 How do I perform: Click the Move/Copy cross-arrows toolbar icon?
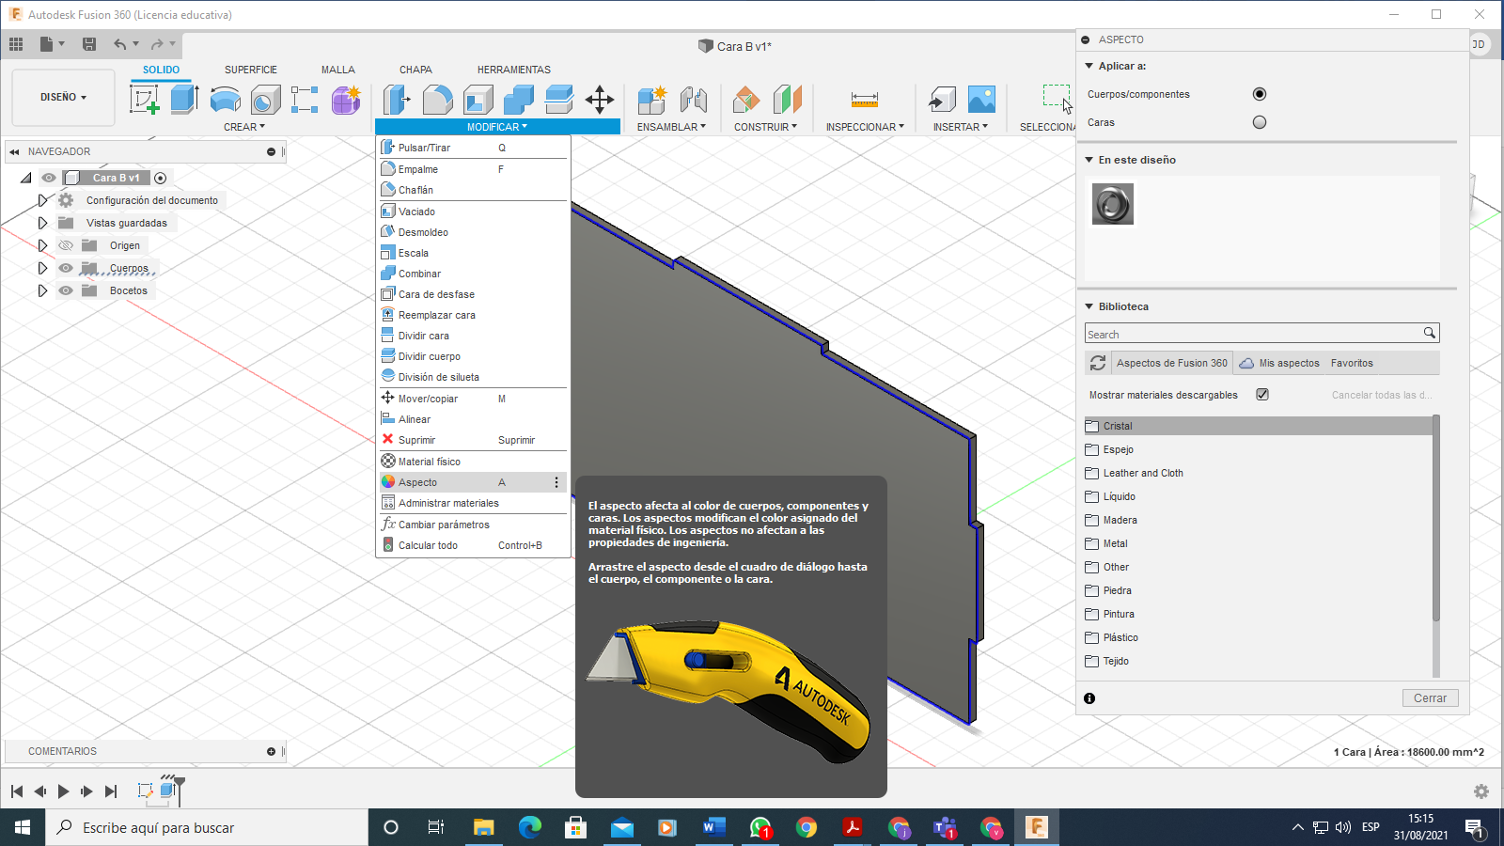pos(599,99)
